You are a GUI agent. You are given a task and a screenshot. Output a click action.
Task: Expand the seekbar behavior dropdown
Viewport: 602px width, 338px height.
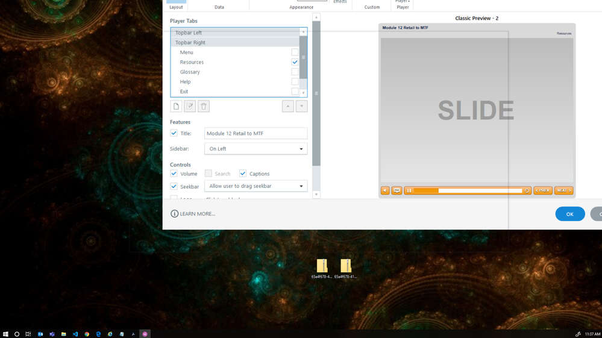click(x=256, y=186)
